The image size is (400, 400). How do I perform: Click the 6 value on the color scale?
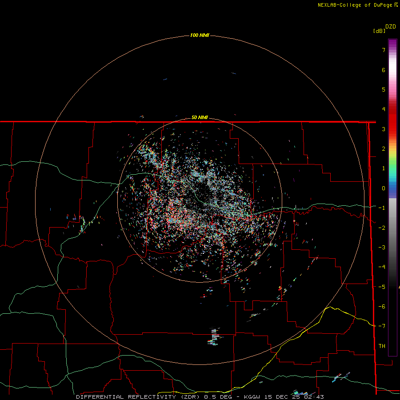click(384, 70)
